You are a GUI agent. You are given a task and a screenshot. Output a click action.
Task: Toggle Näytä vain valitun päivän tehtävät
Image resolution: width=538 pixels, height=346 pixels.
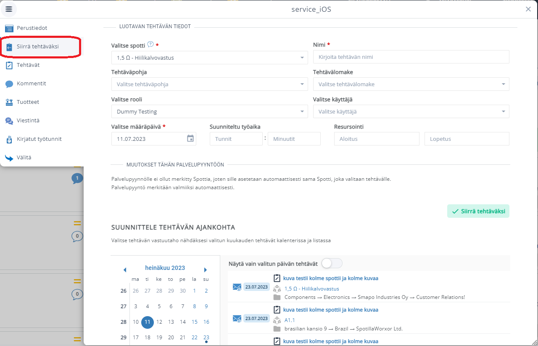pos(332,264)
